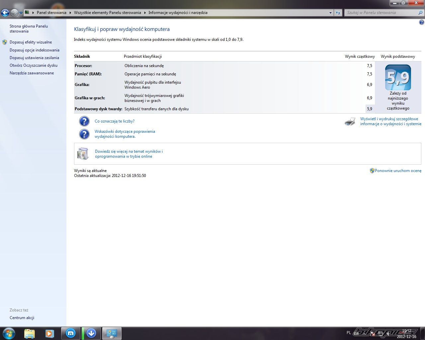425x340 pixels.
Task: Open Windows Explorer from taskbar
Action: pyautogui.click(x=30, y=333)
